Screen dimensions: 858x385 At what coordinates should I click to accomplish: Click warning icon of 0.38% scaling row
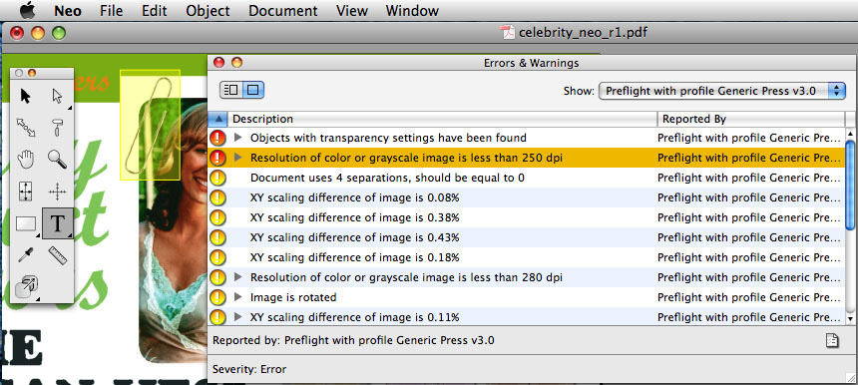217,217
